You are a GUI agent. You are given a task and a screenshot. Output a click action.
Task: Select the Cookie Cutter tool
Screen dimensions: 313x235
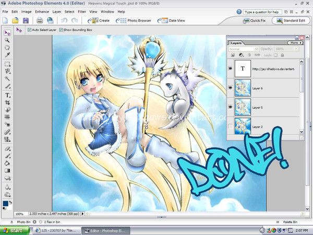[x=7, y=110]
